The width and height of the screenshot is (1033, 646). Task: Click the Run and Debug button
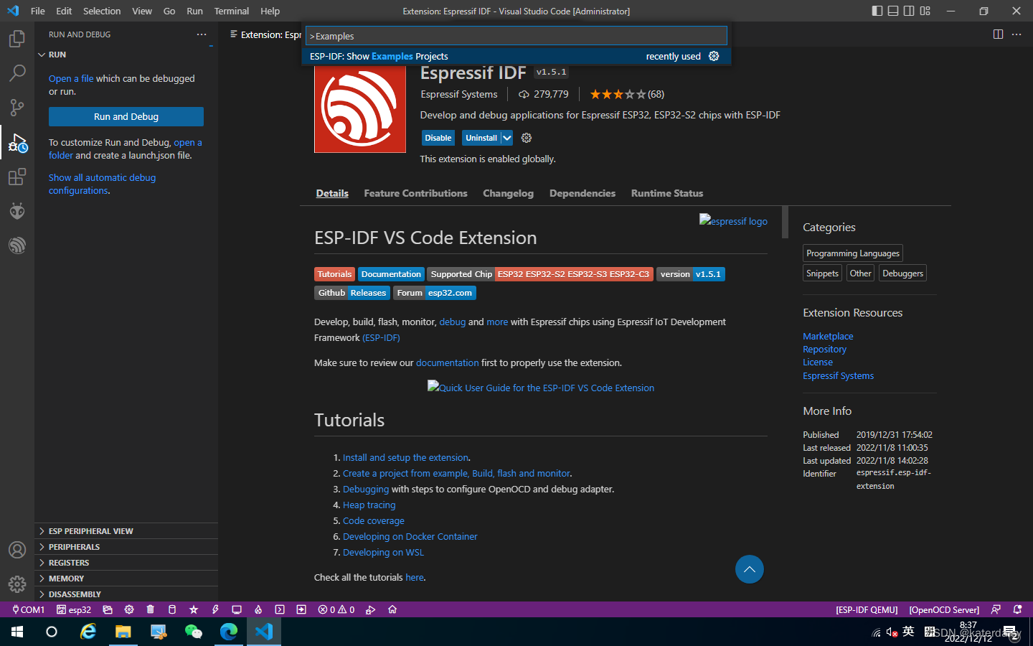tap(126, 116)
